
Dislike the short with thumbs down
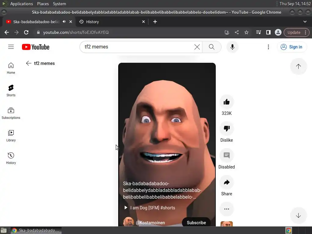tap(227, 129)
